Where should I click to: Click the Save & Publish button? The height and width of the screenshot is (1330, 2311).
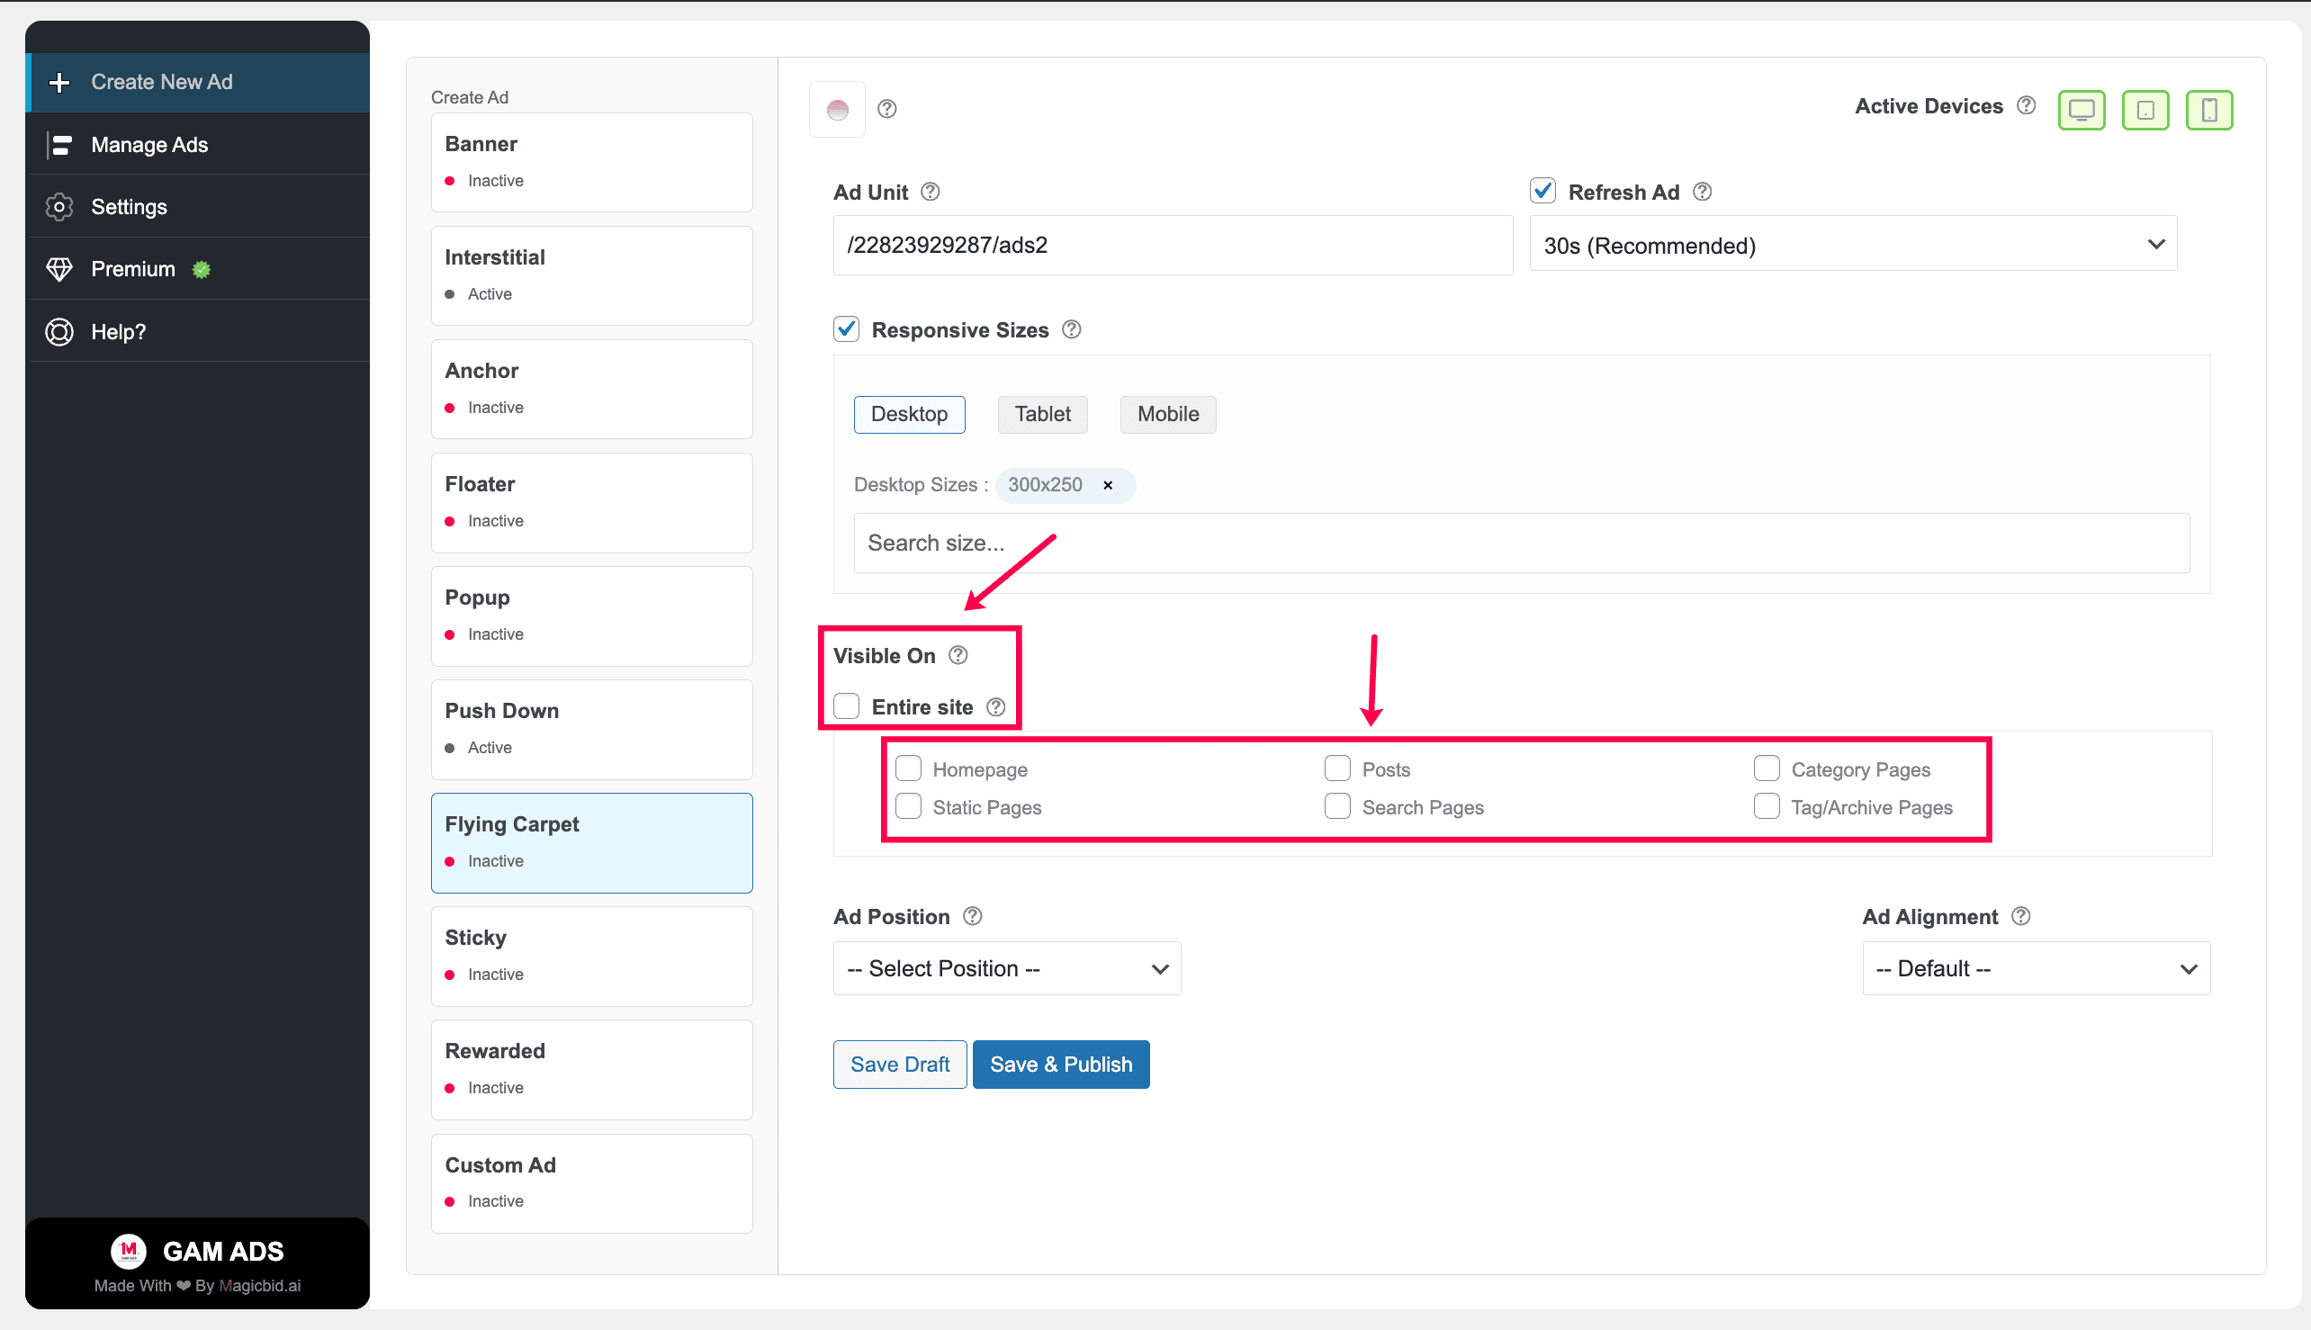click(1060, 1065)
